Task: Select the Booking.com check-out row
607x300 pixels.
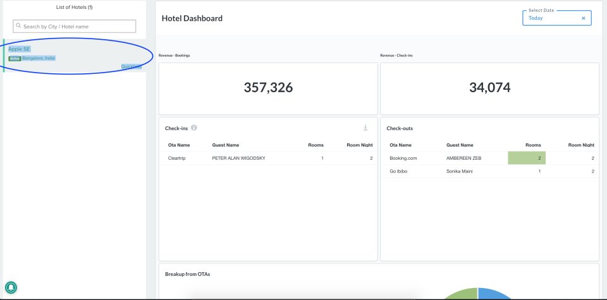Action: [x=489, y=158]
